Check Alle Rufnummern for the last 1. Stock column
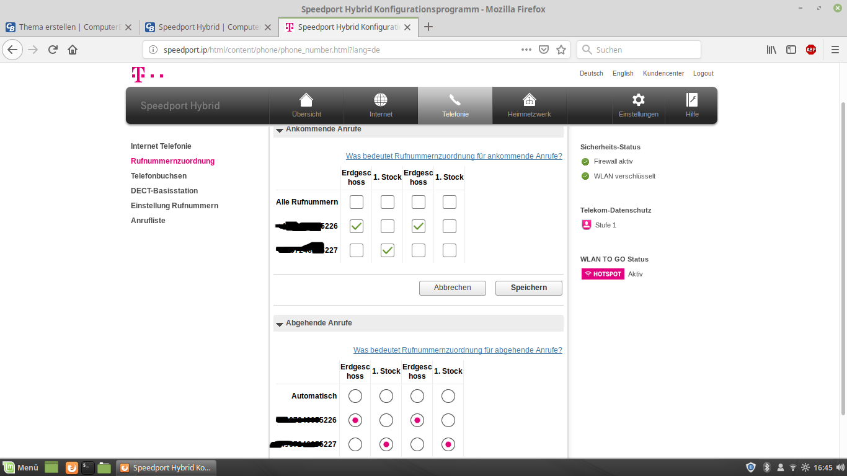Image resolution: width=847 pixels, height=476 pixels. tap(450, 202)
